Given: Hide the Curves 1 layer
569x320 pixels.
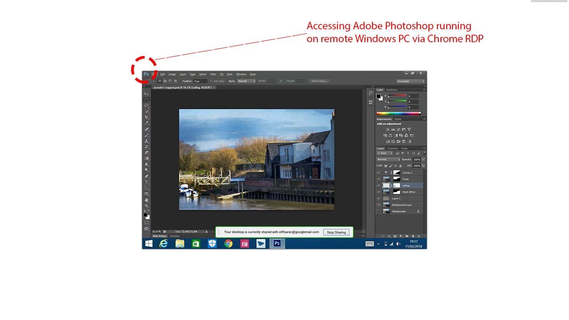Looking at the screenshot, I should pyautogui.click(x=379, y=172).
